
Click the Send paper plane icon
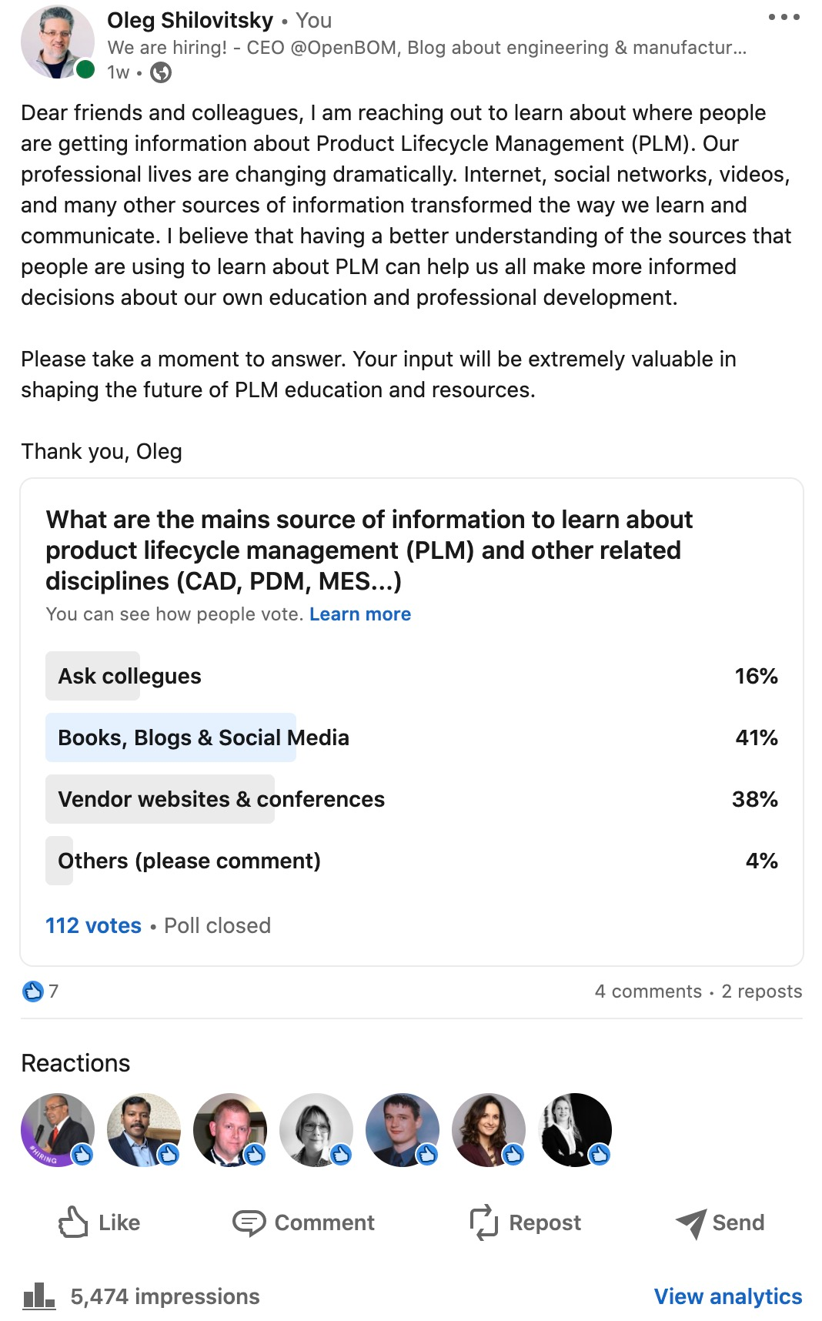point(691,1222)
